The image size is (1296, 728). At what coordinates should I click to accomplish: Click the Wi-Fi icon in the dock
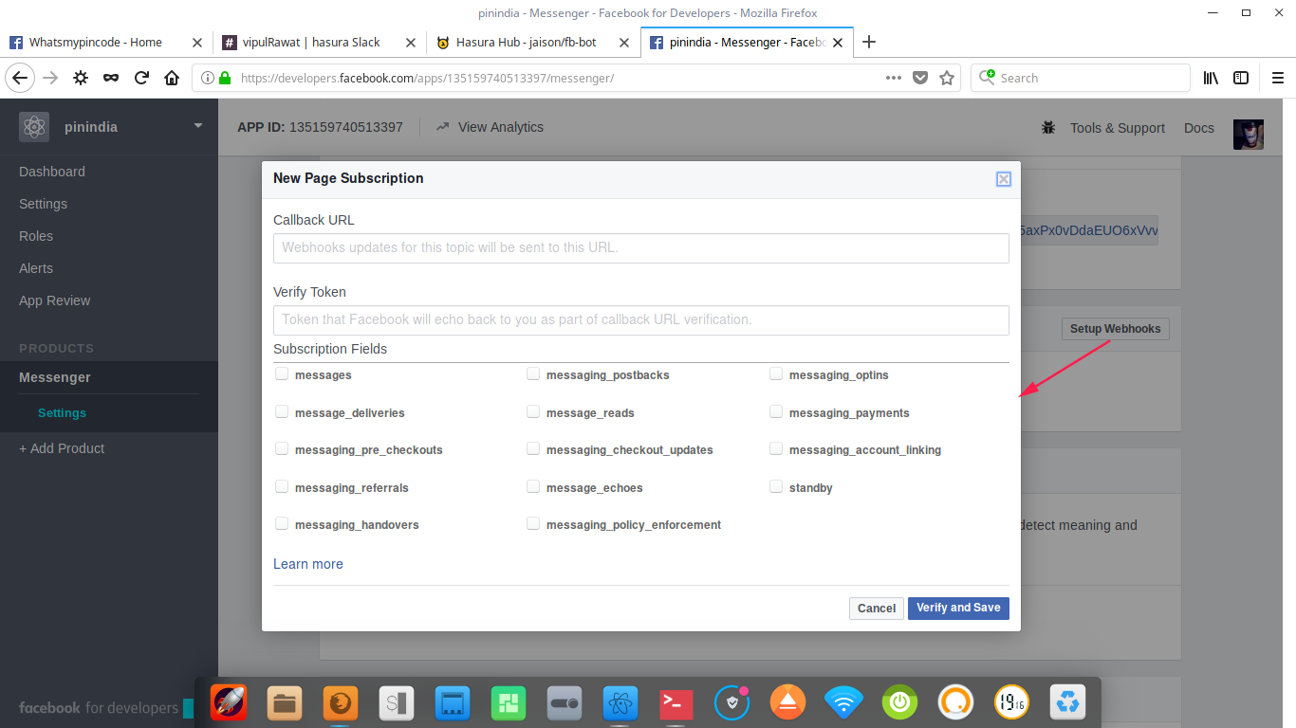click(843, 703)
